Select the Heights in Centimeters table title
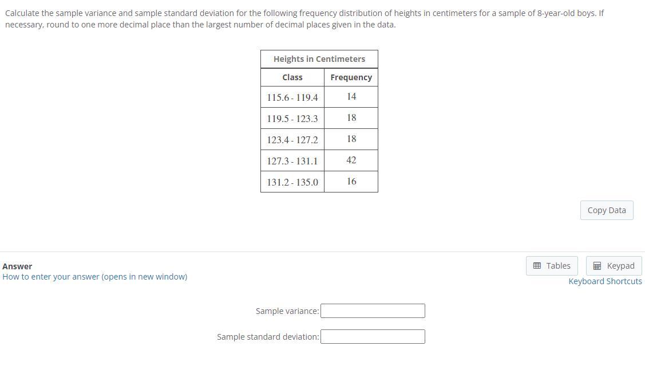 pos(319,58)
